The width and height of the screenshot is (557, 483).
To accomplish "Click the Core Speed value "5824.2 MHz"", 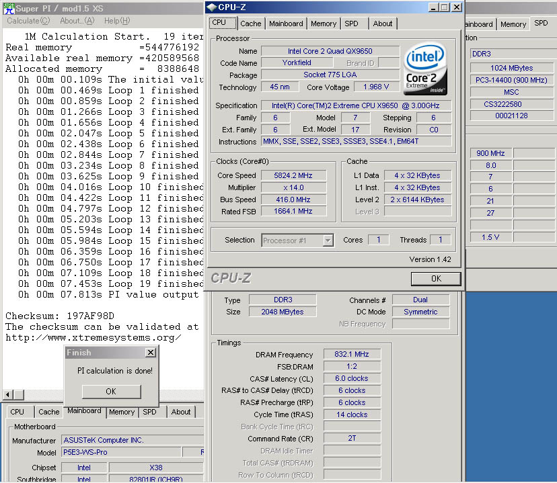I will pos(293,175).
